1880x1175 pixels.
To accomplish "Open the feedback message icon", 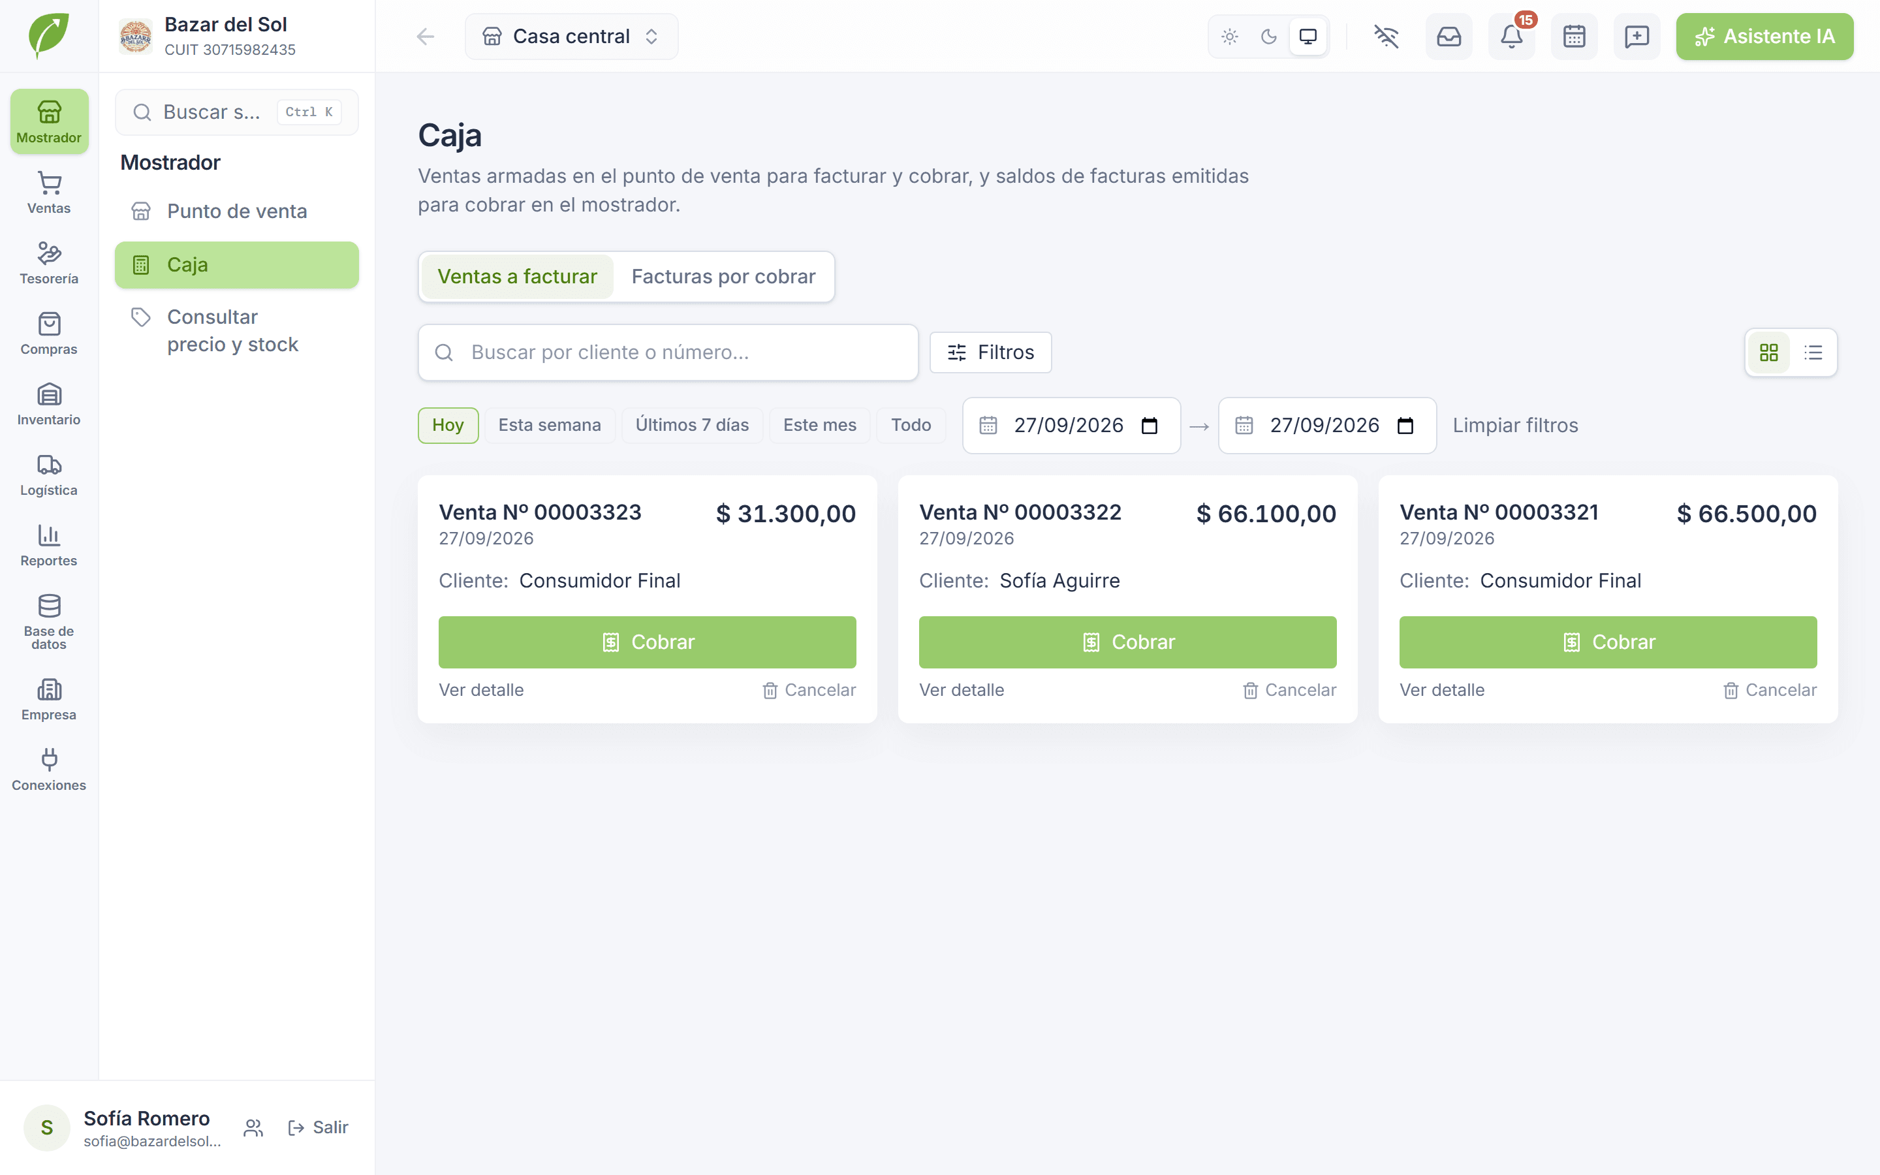I will (1637, 37).
